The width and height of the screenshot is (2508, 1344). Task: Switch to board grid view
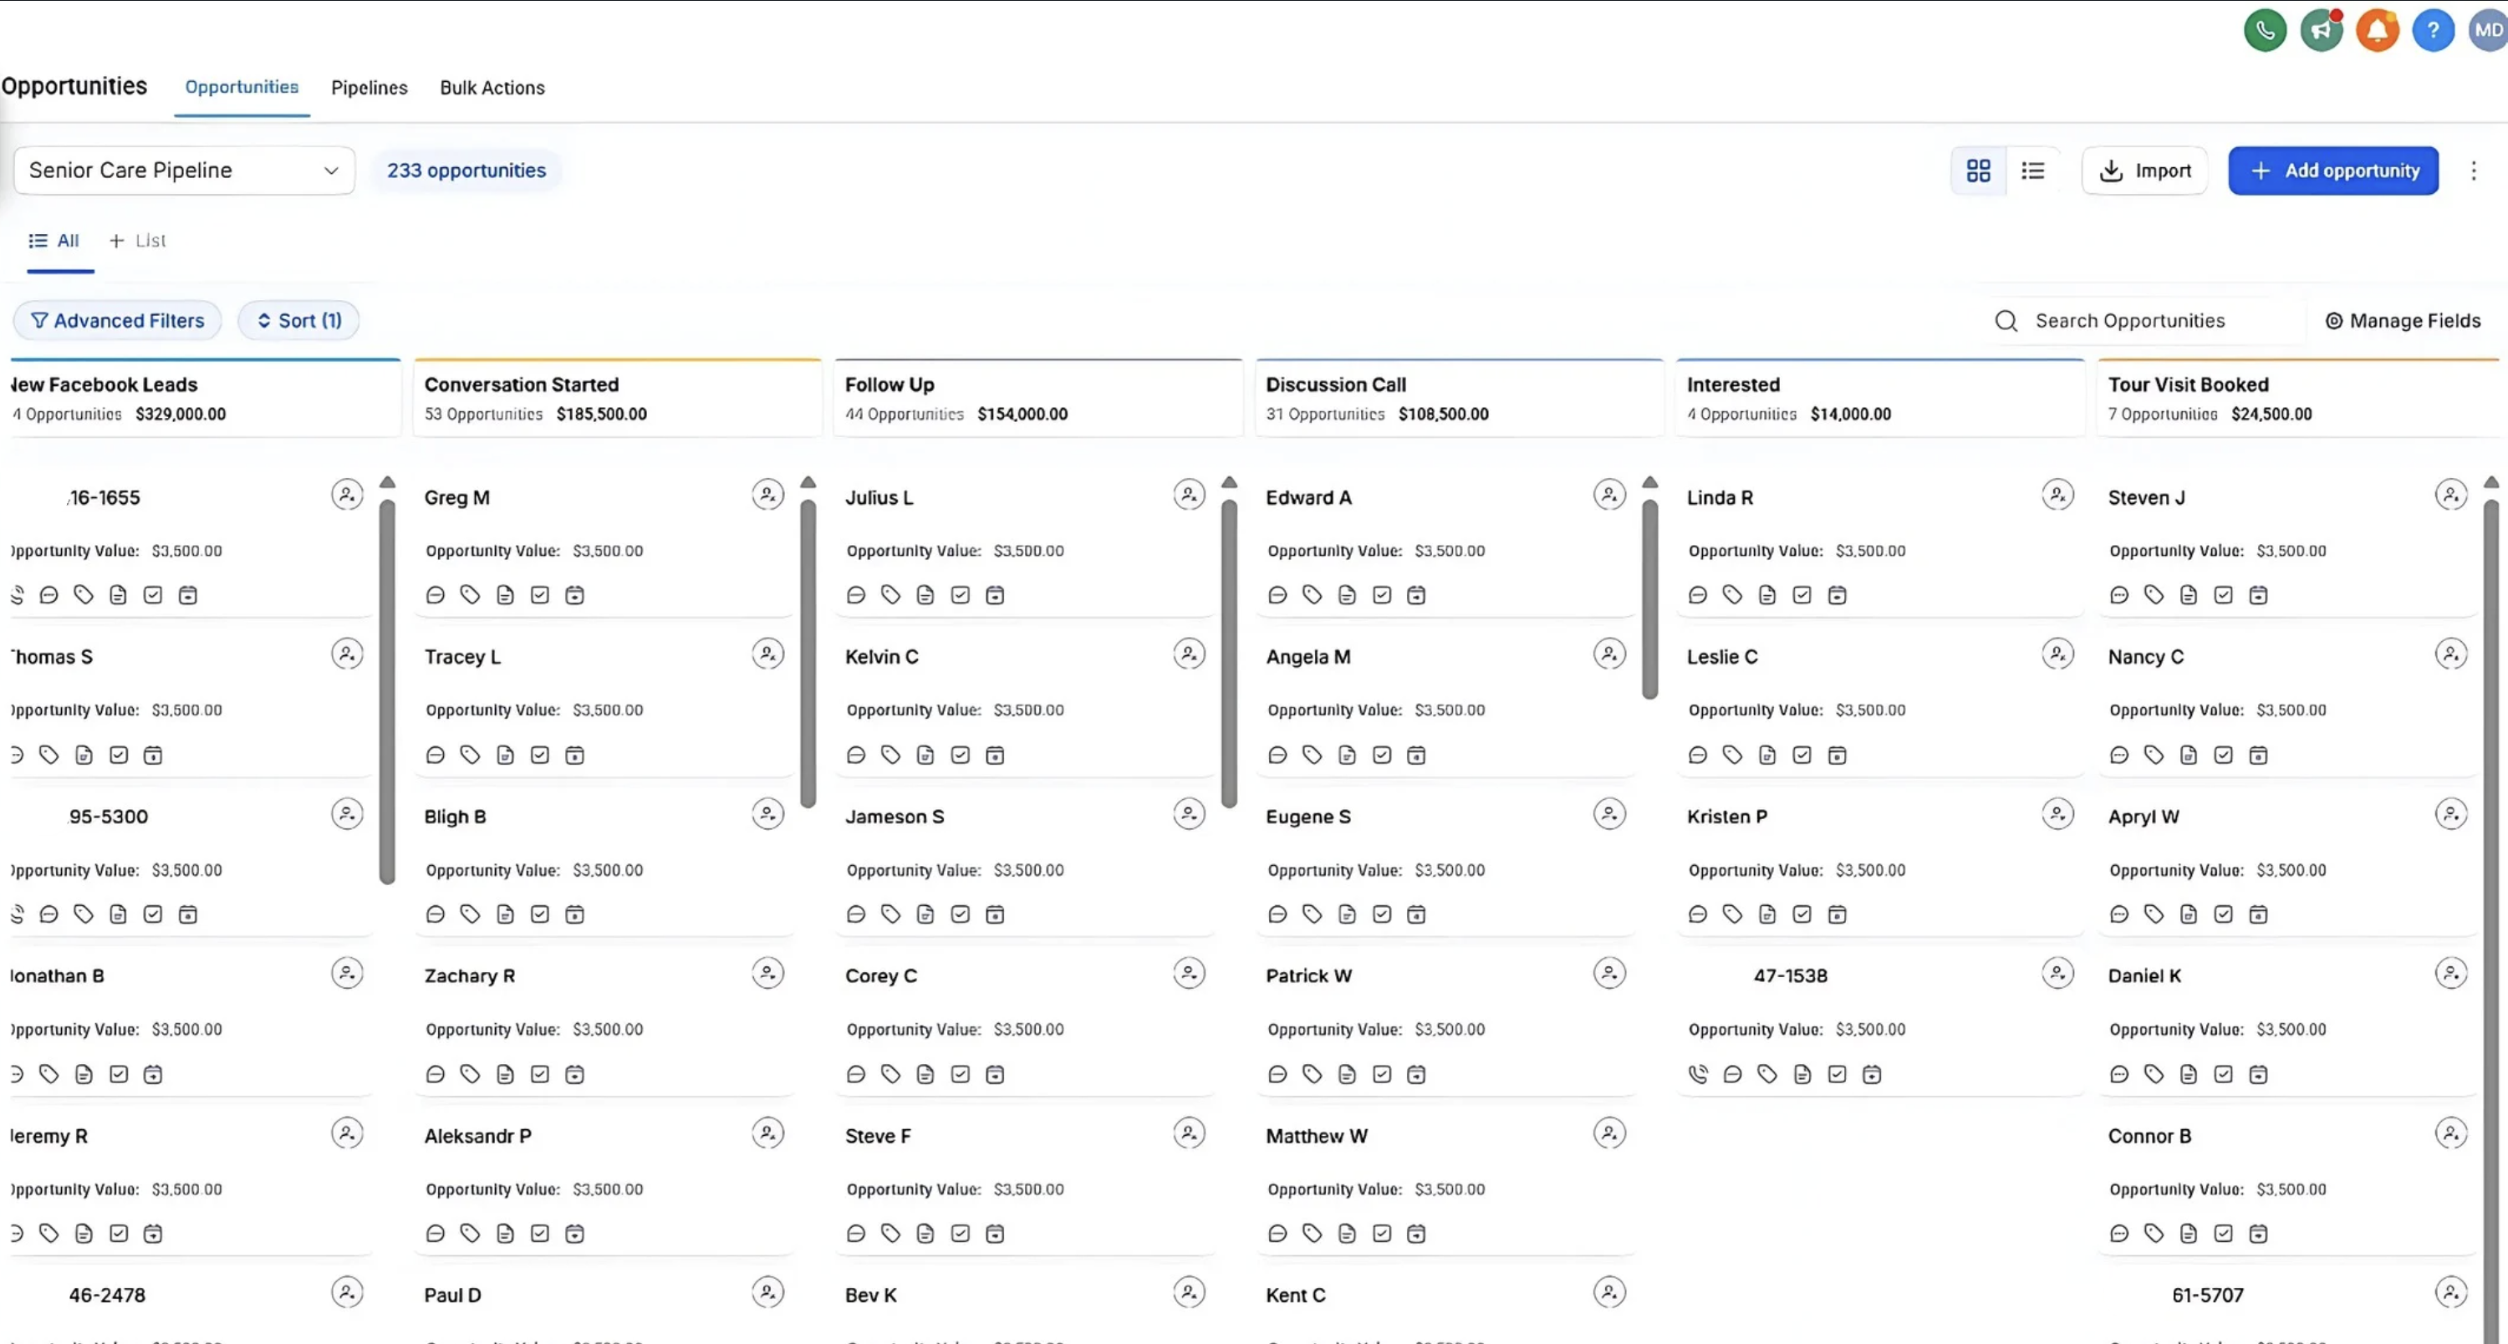click(x=1978, y=171)
